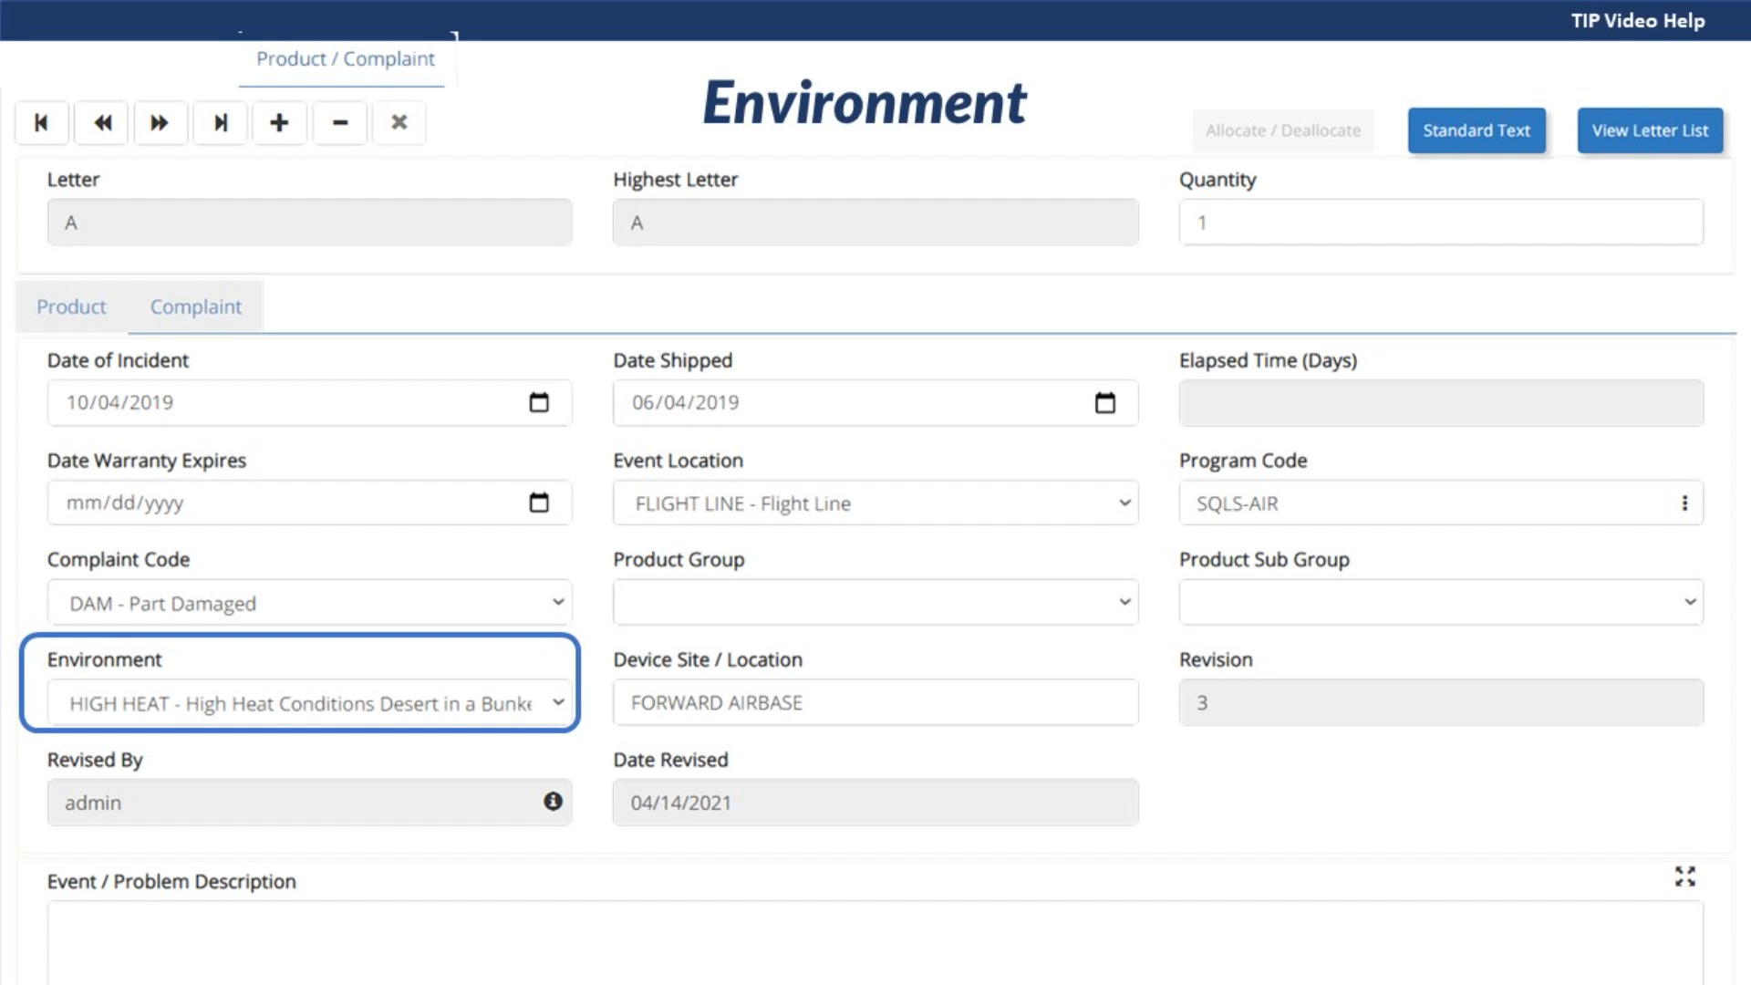1751x985 pixels.
Task: Open Date Warranty Expires calendar picker
Action: [x=539, y=503]
